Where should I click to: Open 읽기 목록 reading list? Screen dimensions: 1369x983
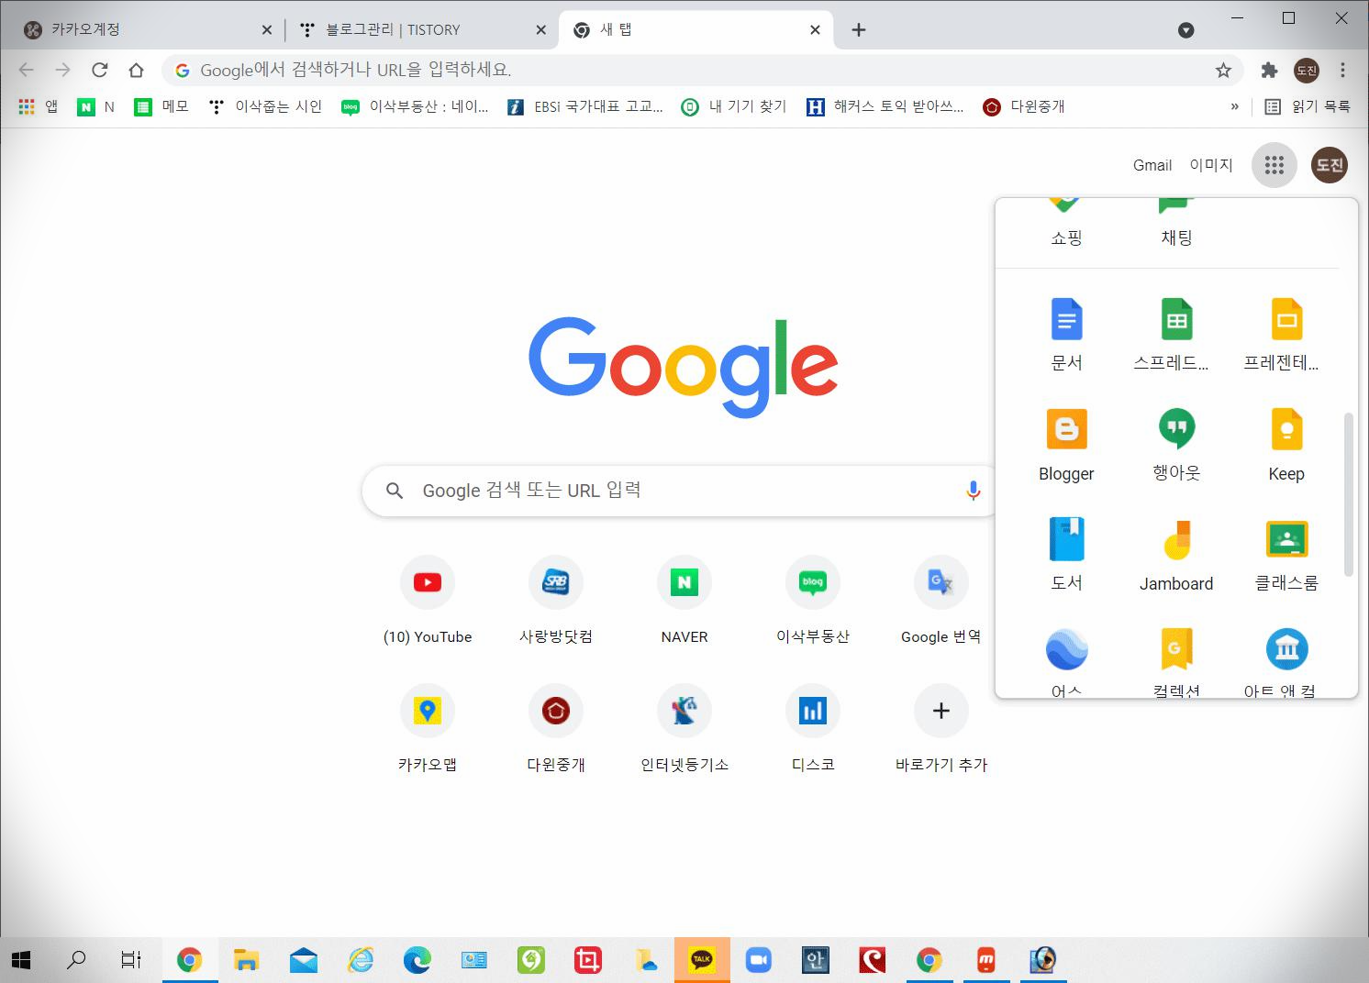tap(1308, 106)
